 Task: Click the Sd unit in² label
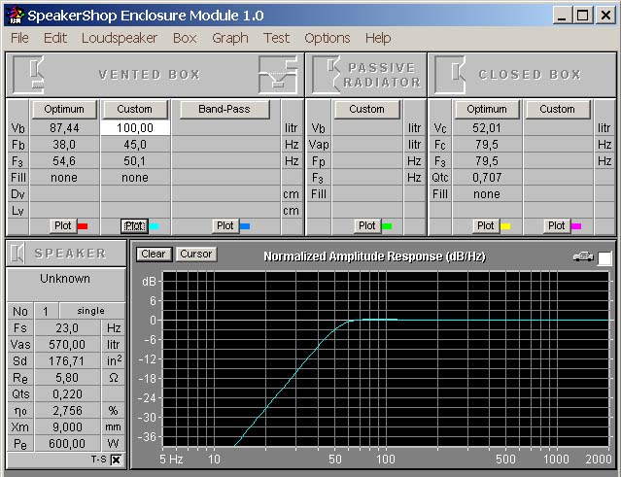coord(114,361)
